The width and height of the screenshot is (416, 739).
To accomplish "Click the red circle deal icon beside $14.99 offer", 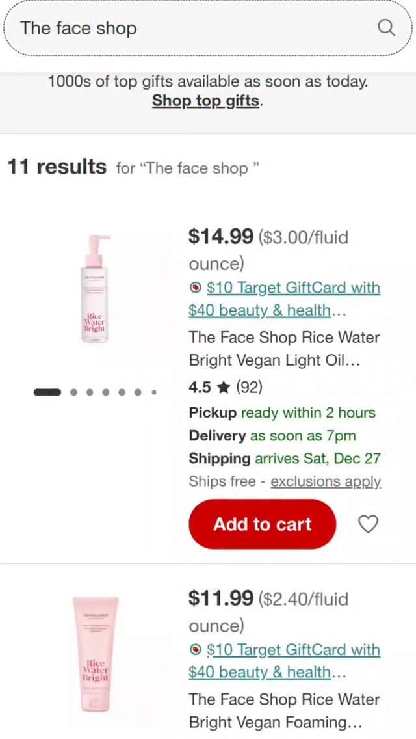I will pyautogui.click(x=196, y=288).
